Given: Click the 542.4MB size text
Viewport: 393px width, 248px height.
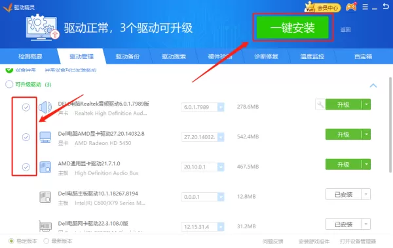Looking at the screenshot, I should coord(248,136).
